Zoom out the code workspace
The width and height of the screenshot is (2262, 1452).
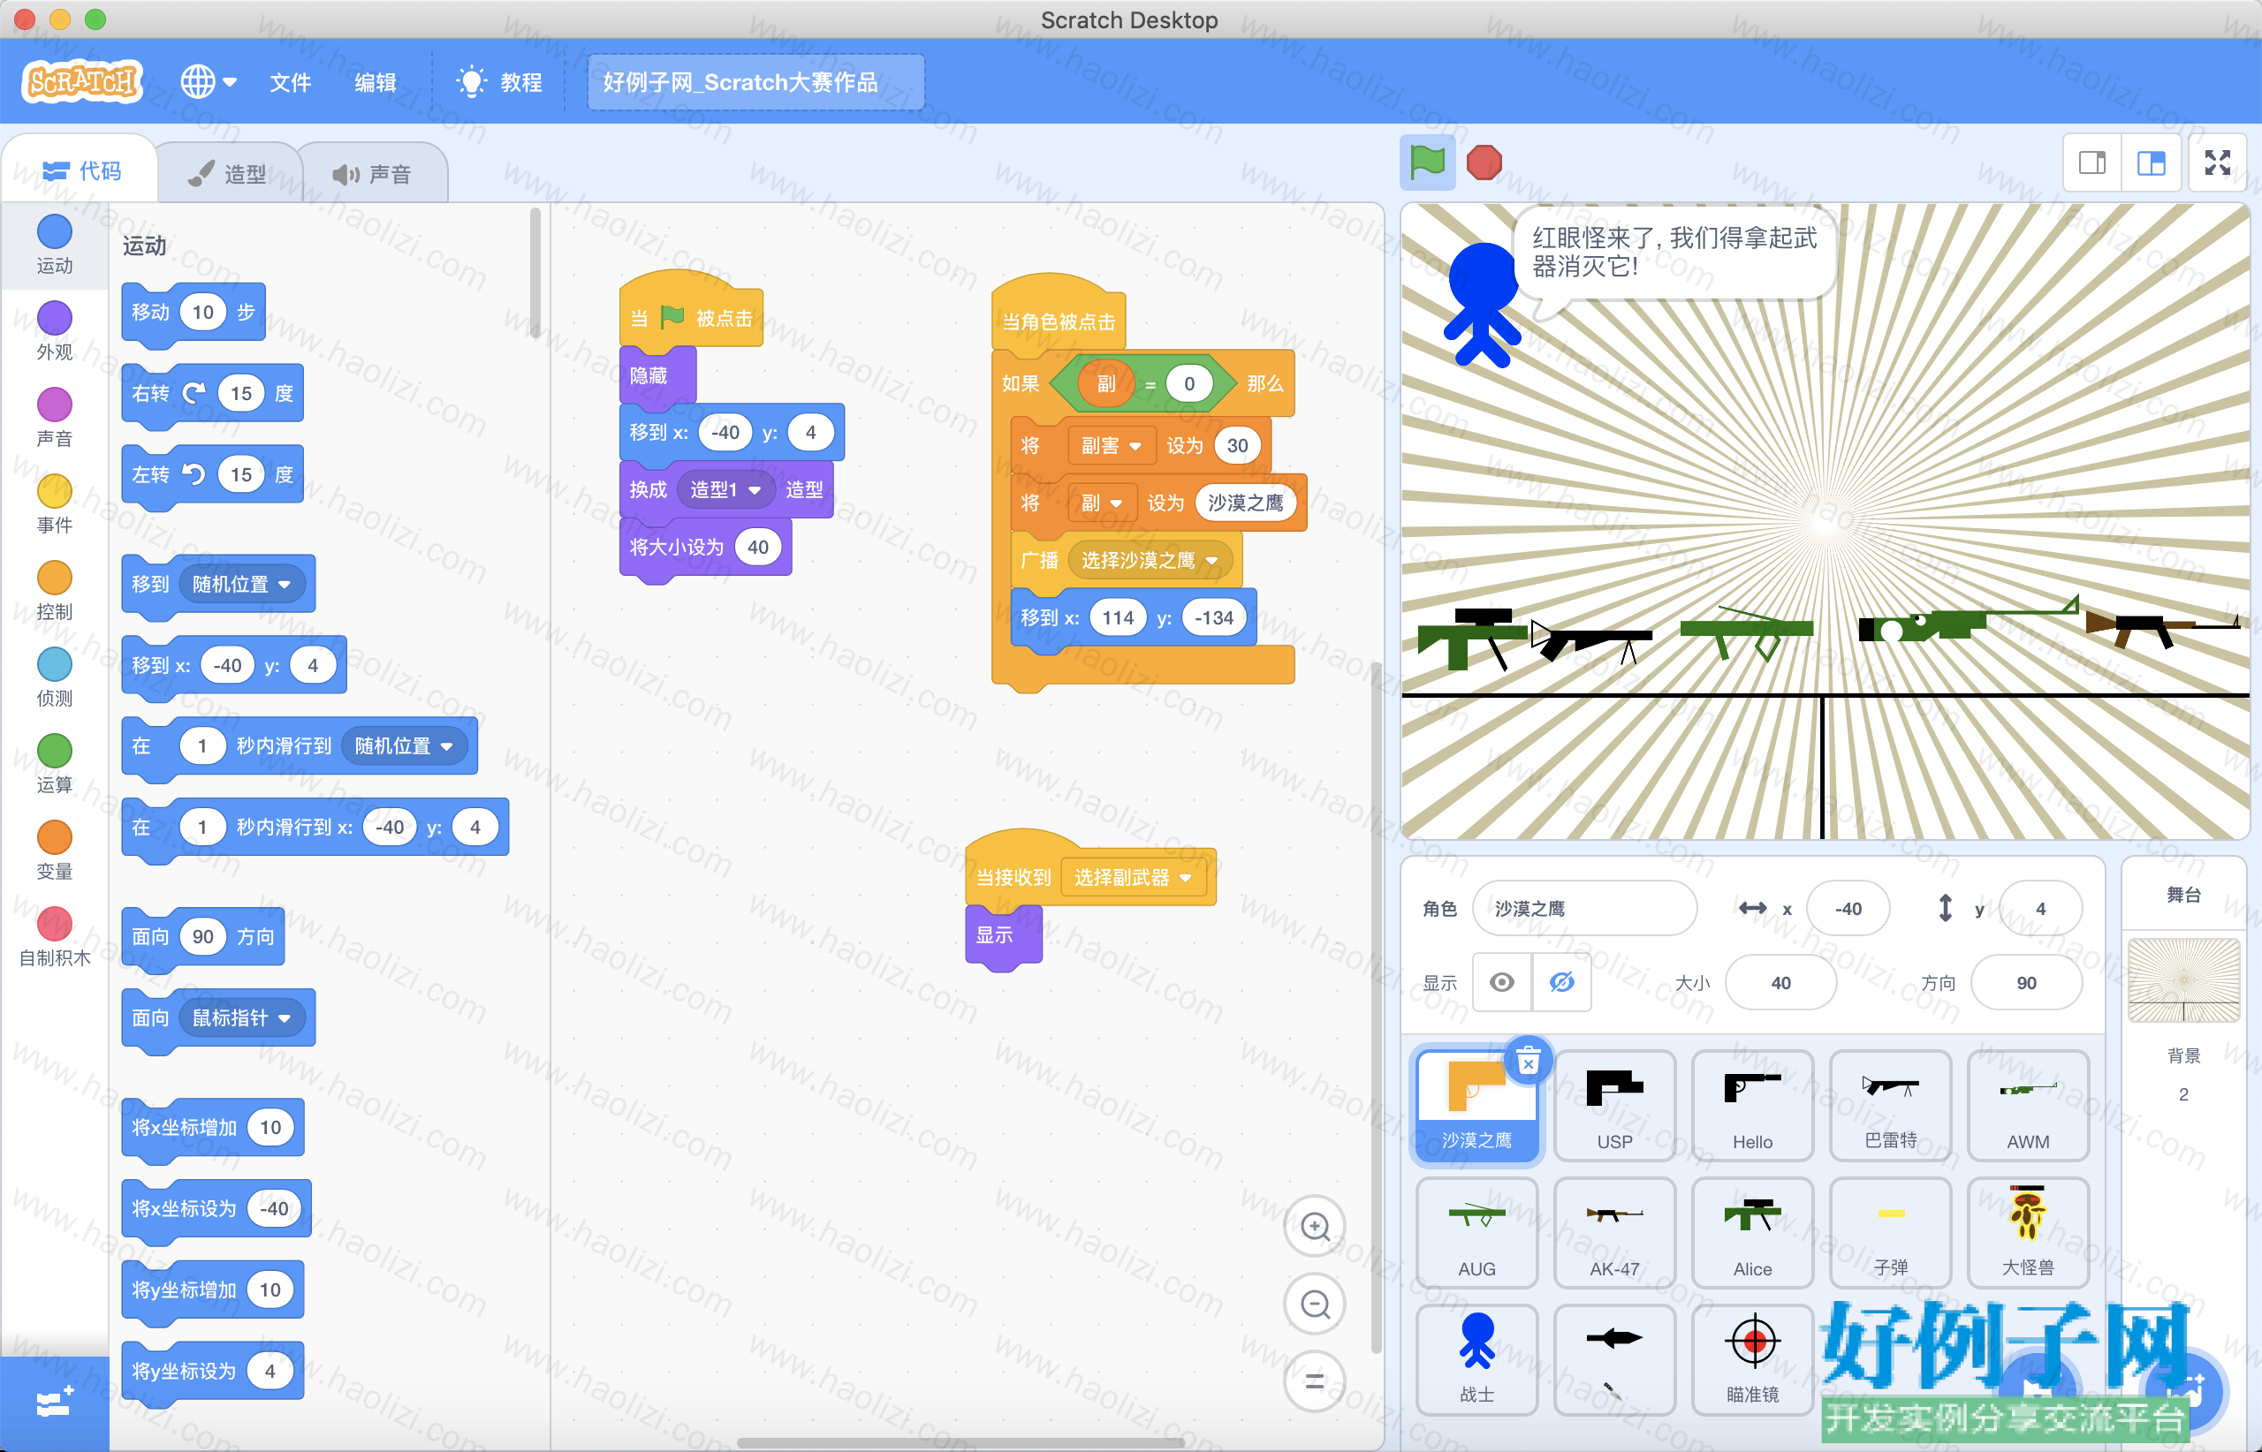pyautogui.click(x=1315, y=1304)
